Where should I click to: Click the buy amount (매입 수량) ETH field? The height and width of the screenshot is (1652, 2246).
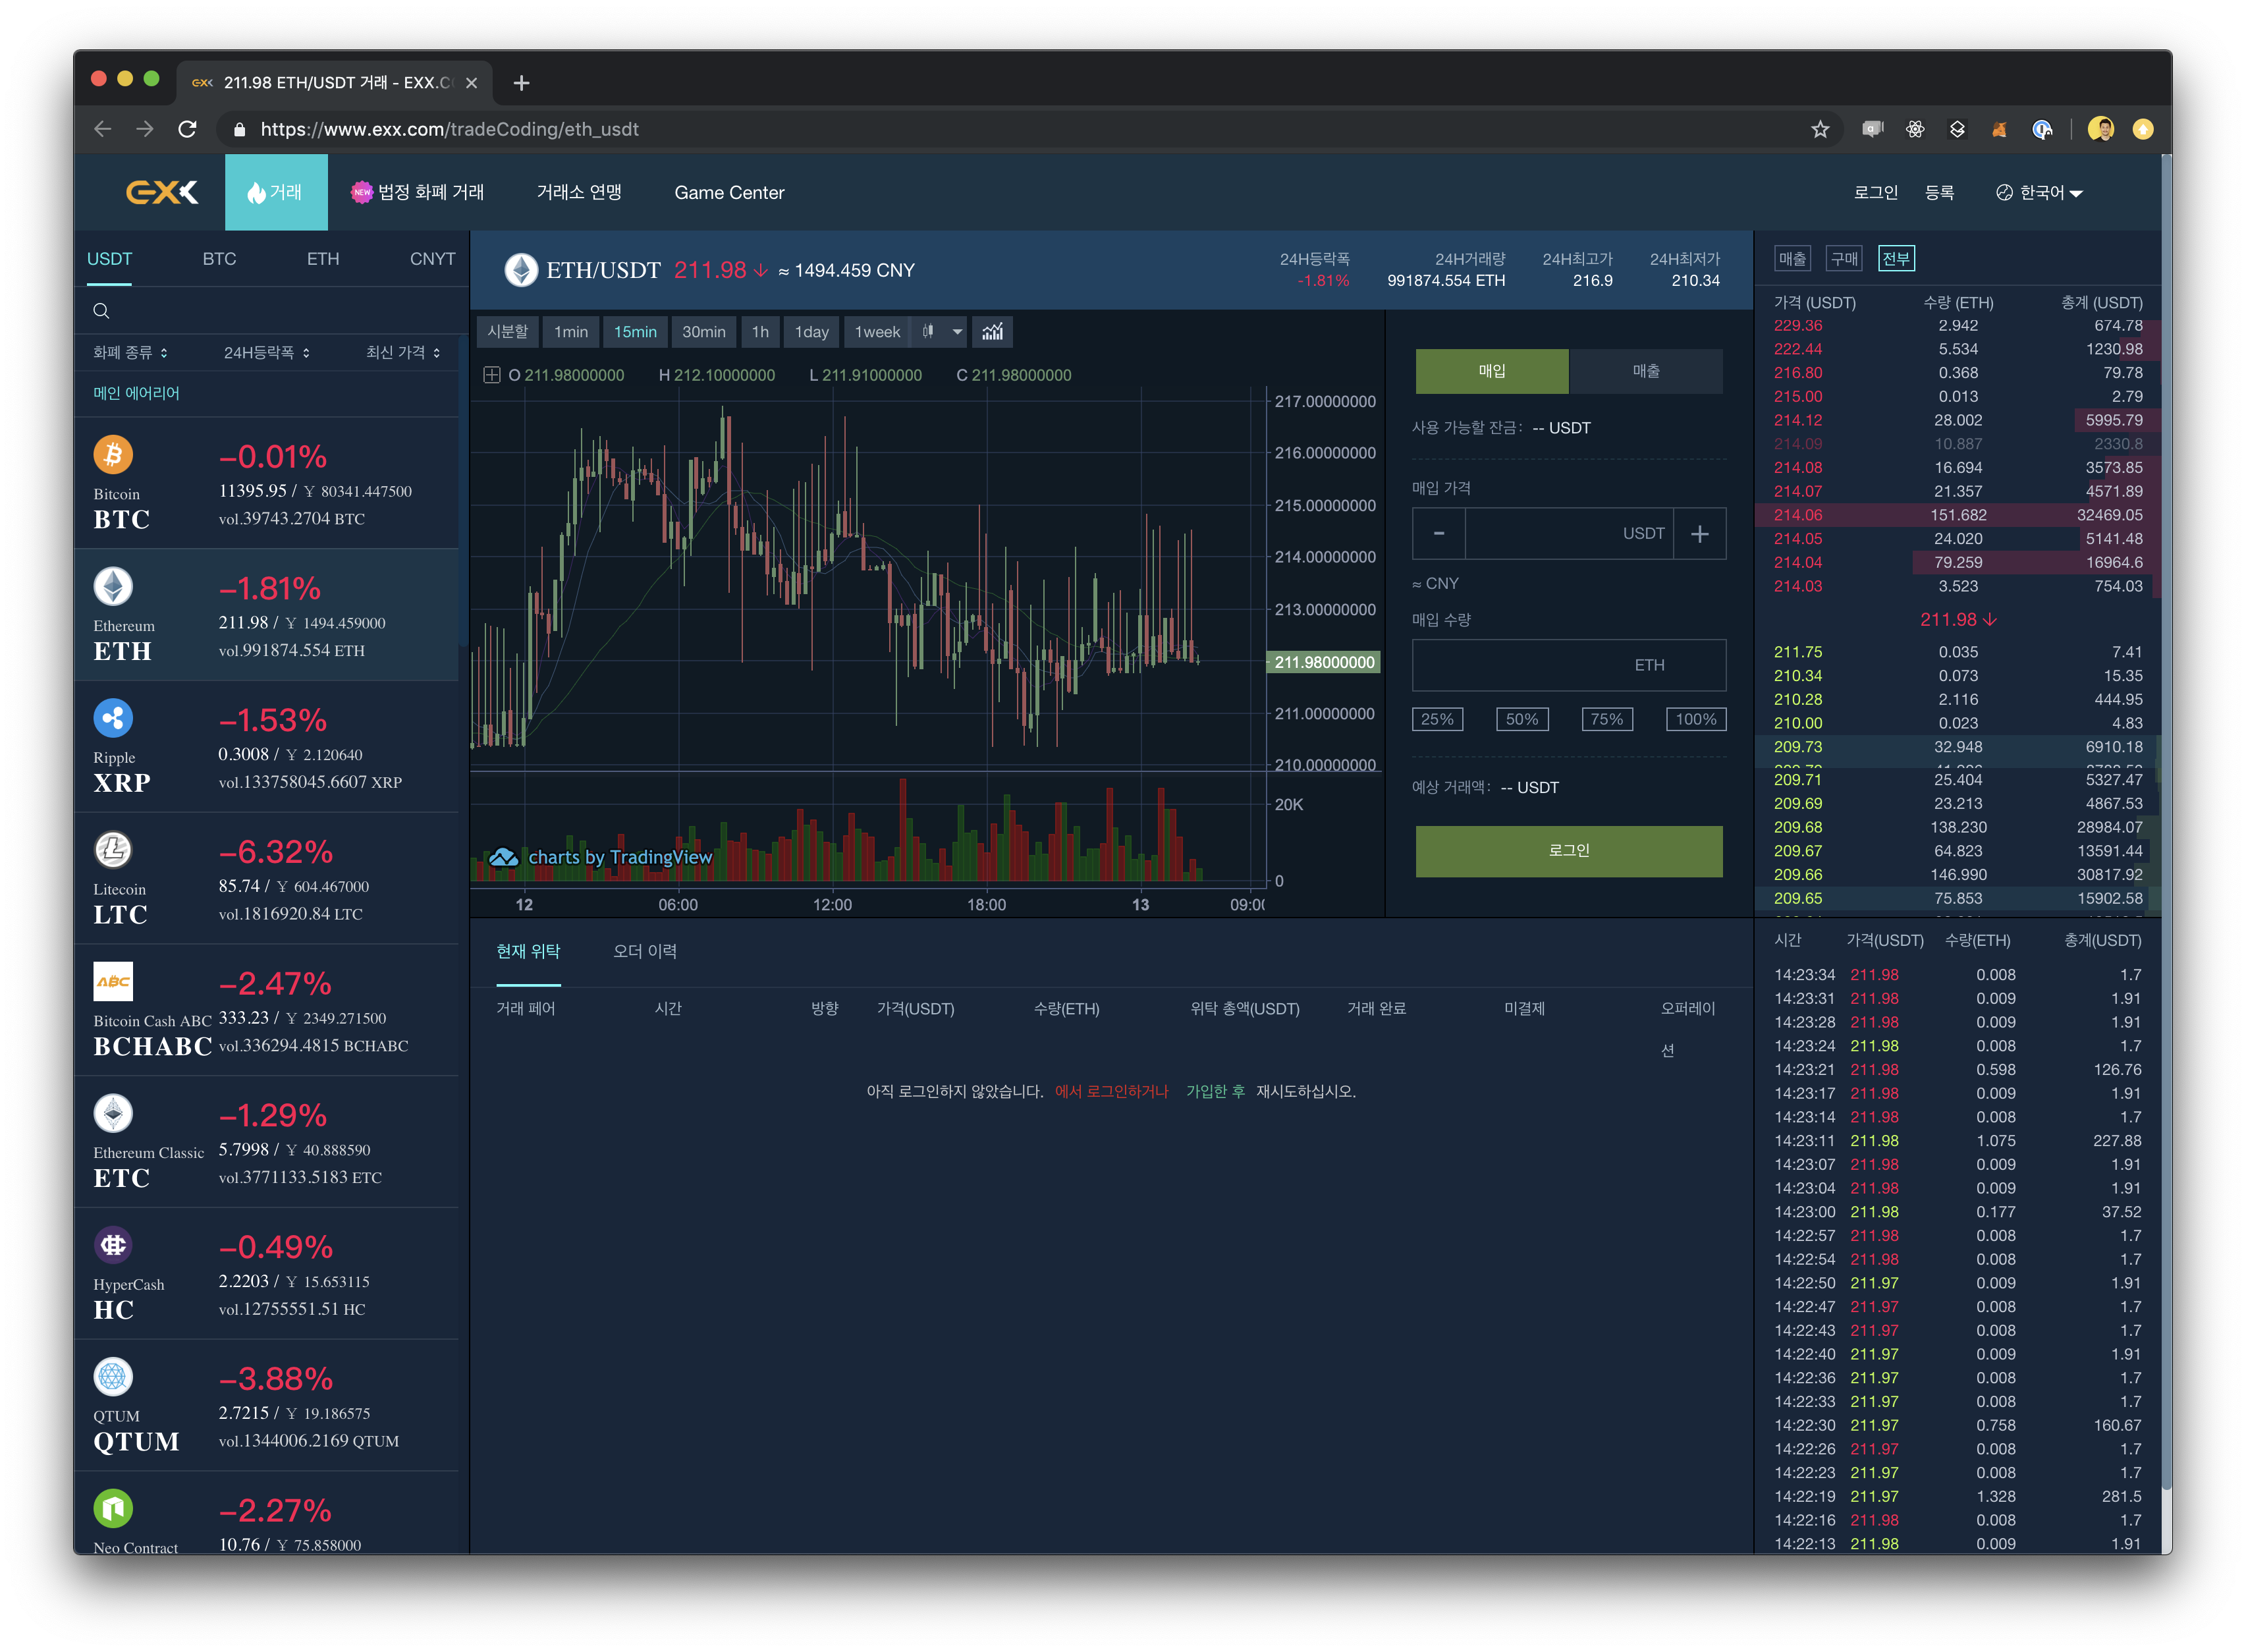click(1569, 665)
